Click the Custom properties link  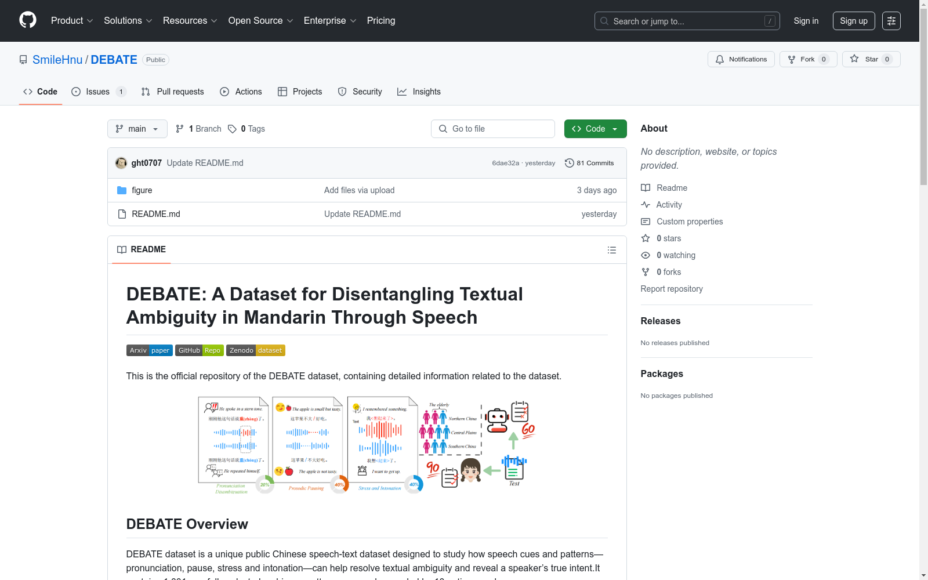coord(690,222)
